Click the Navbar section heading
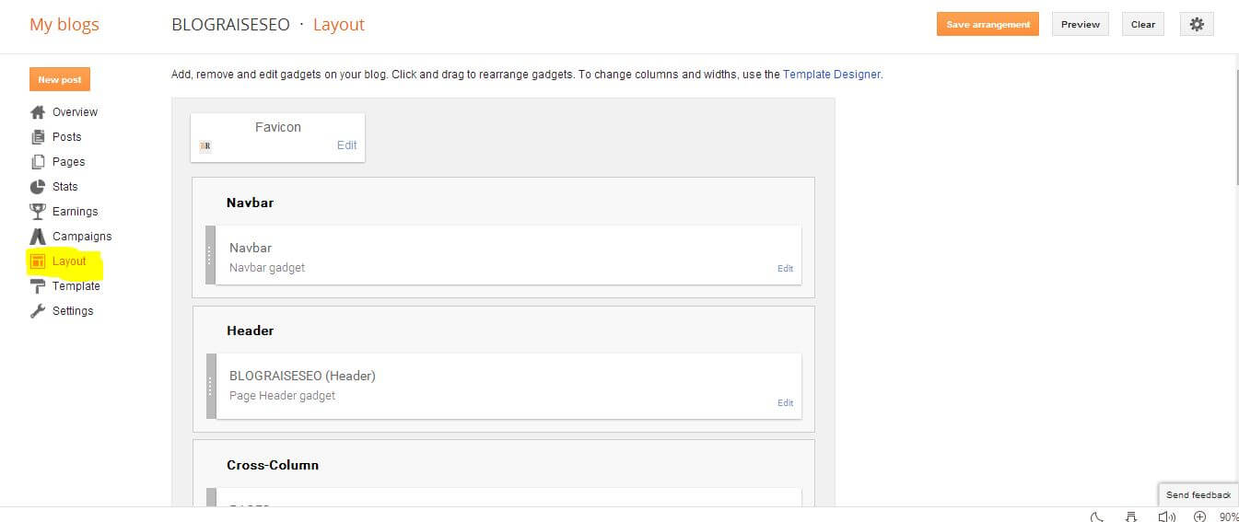 tap(251, 203)
